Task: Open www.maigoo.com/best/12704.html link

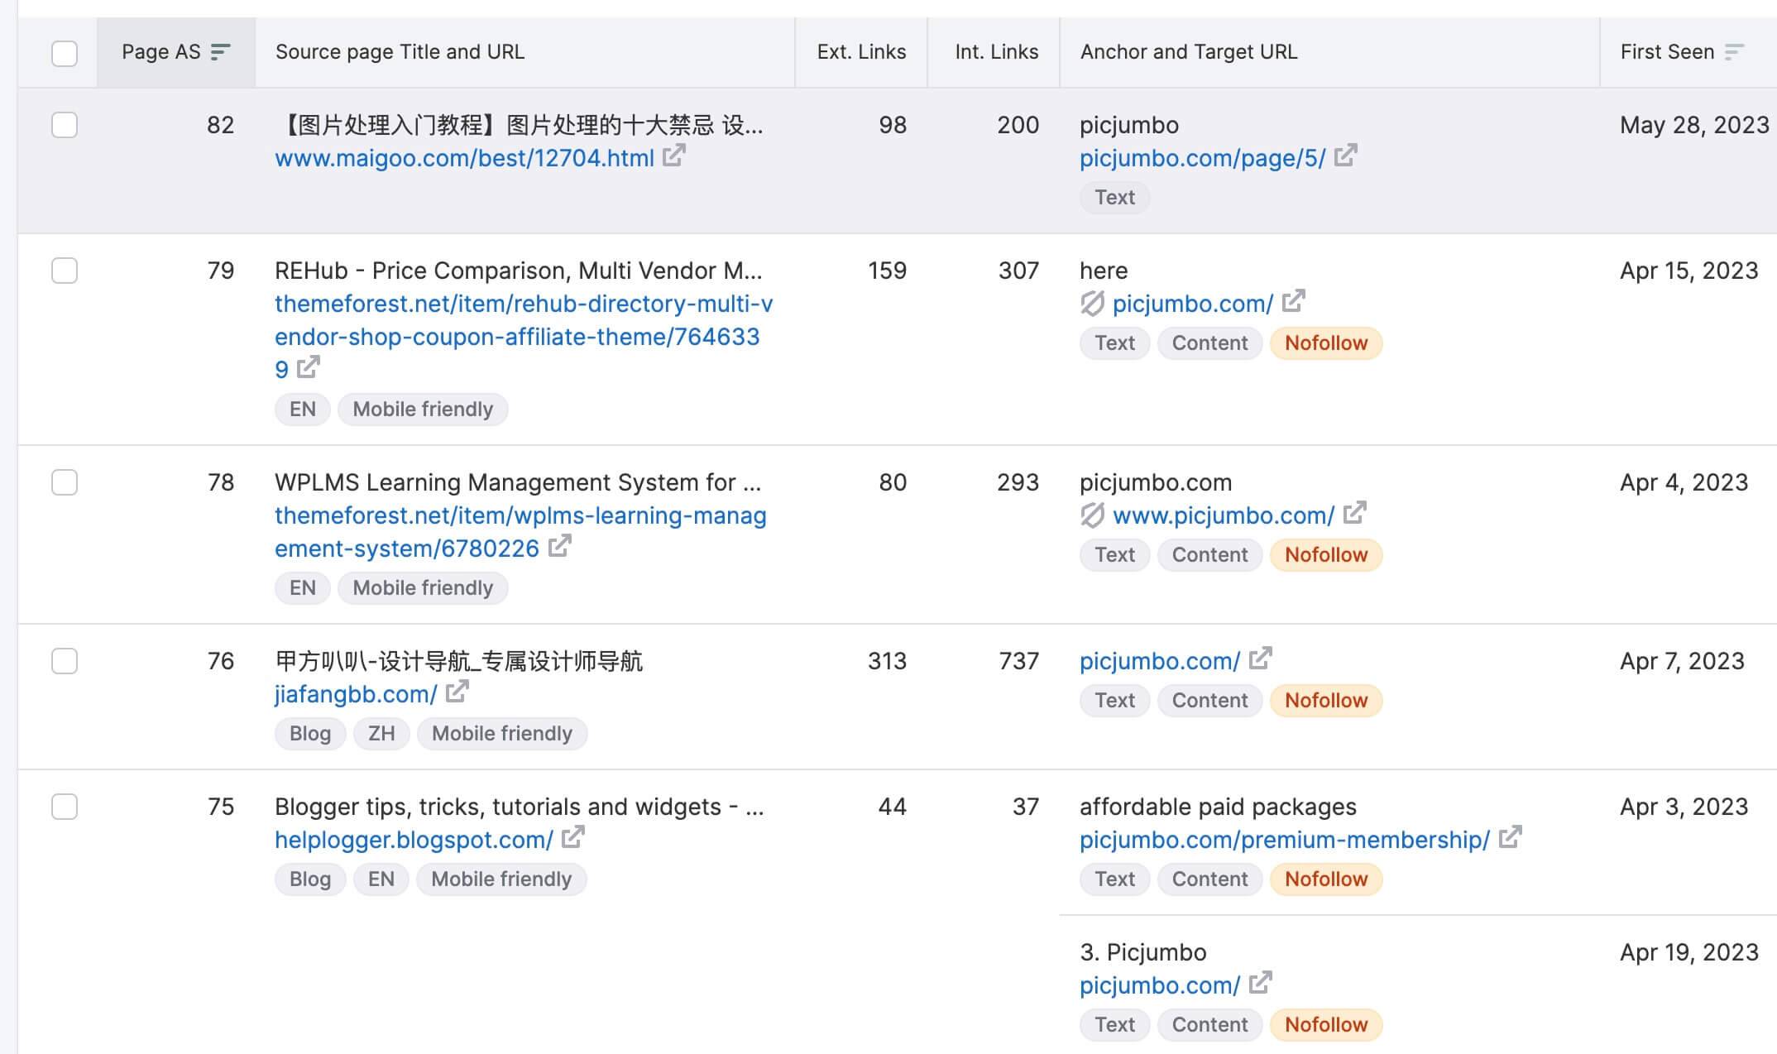Action: (464, 158)
